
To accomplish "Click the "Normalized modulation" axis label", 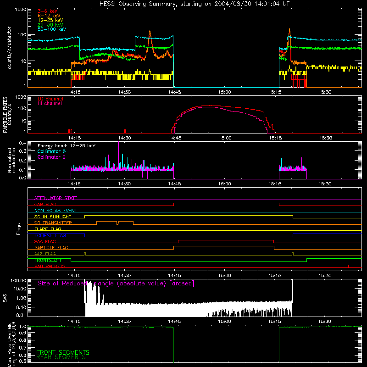I will pos(11,160).
